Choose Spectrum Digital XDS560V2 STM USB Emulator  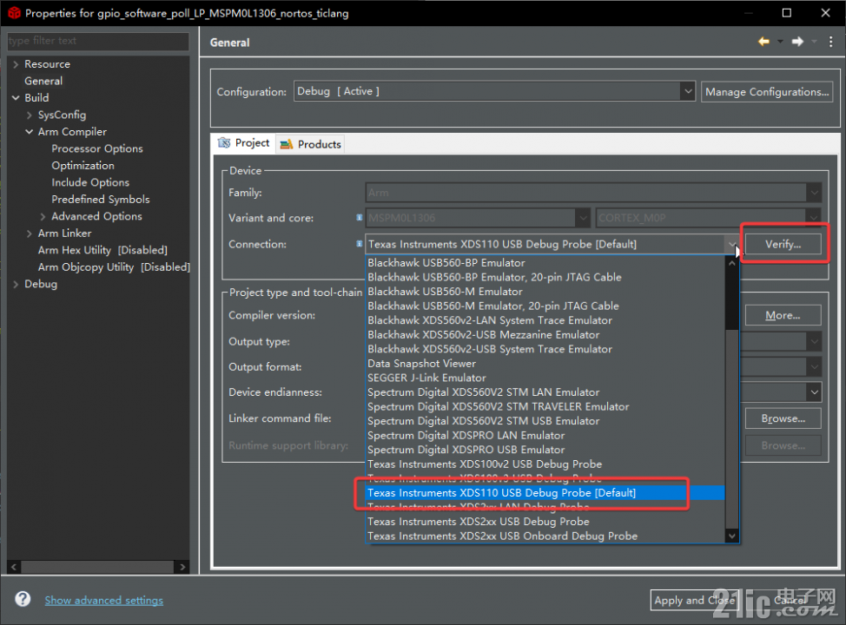click(545, 421)
